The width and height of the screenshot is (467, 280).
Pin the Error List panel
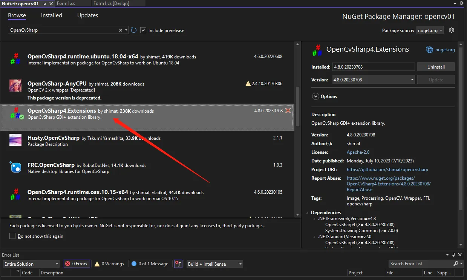click(453, 255)
